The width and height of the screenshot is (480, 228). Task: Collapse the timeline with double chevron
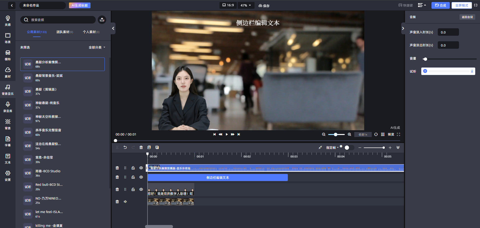tap(398, 147)
